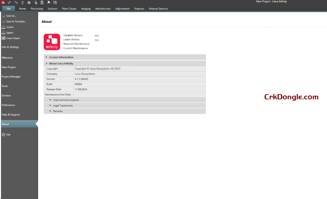Click the Undo arrow in the Quick Access toolbar
The height and width of the screenshot is (199, 327).
click(9, 3)
